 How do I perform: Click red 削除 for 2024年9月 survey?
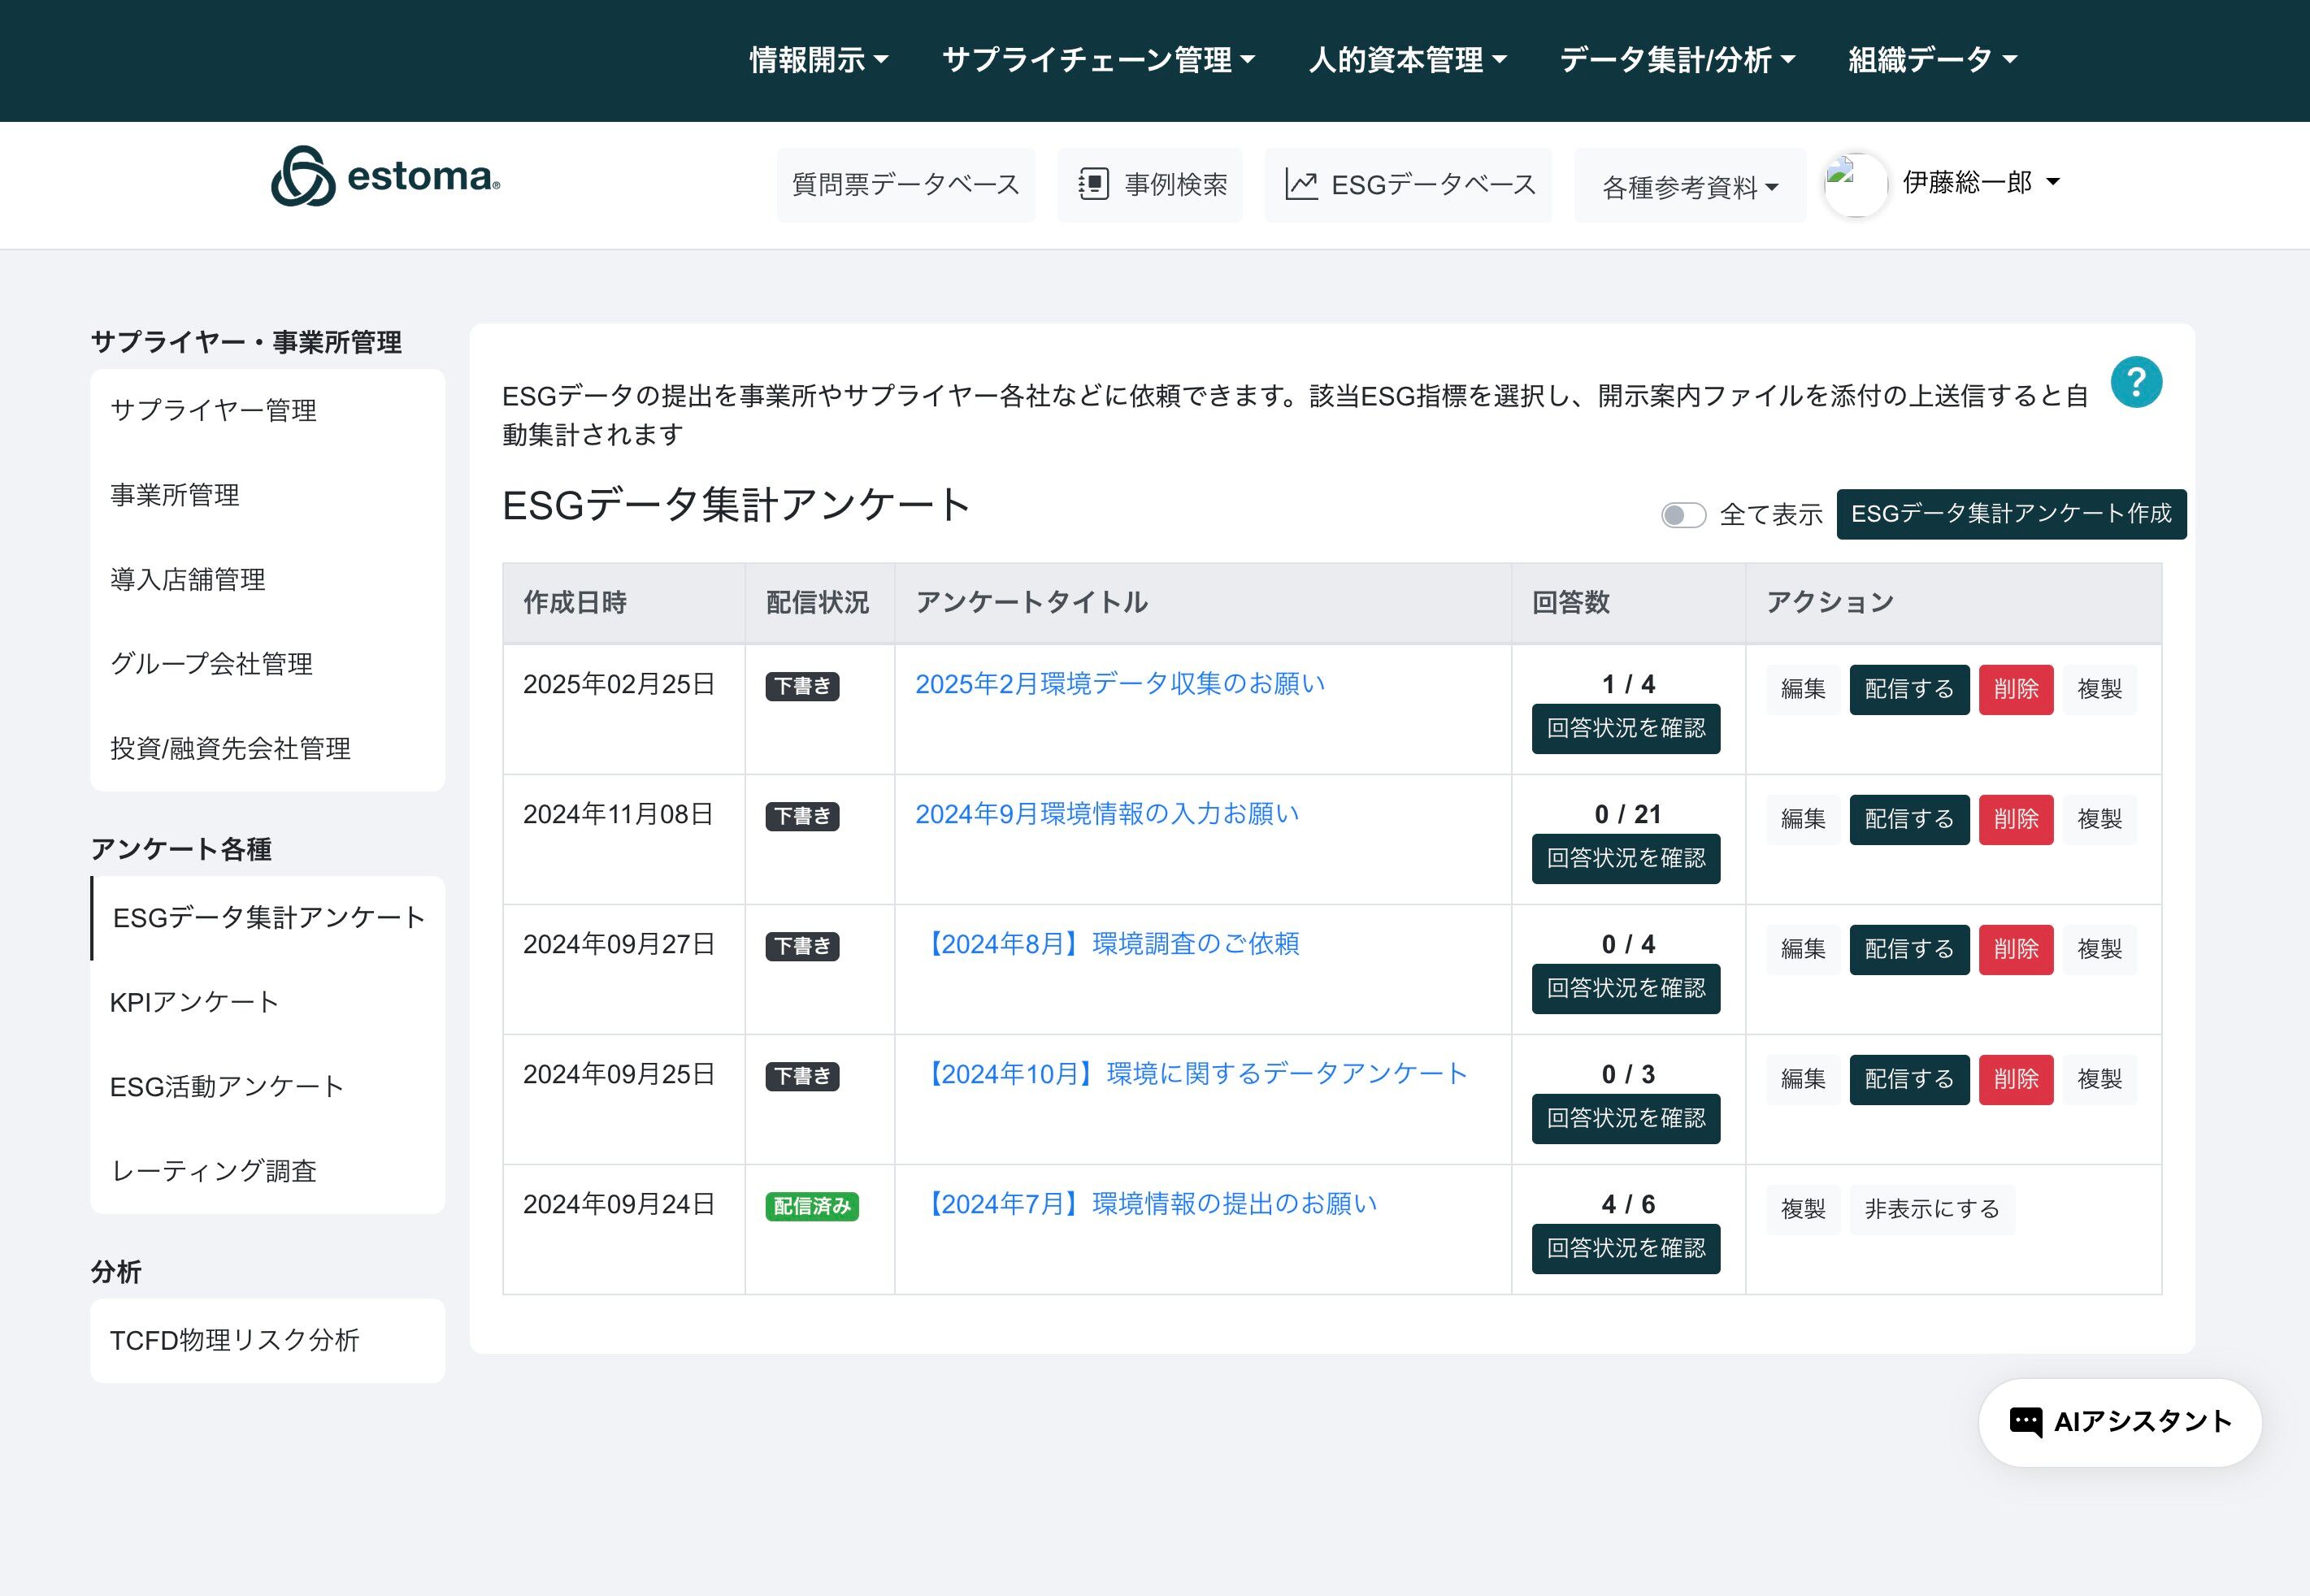click(x=2015, y=819)
